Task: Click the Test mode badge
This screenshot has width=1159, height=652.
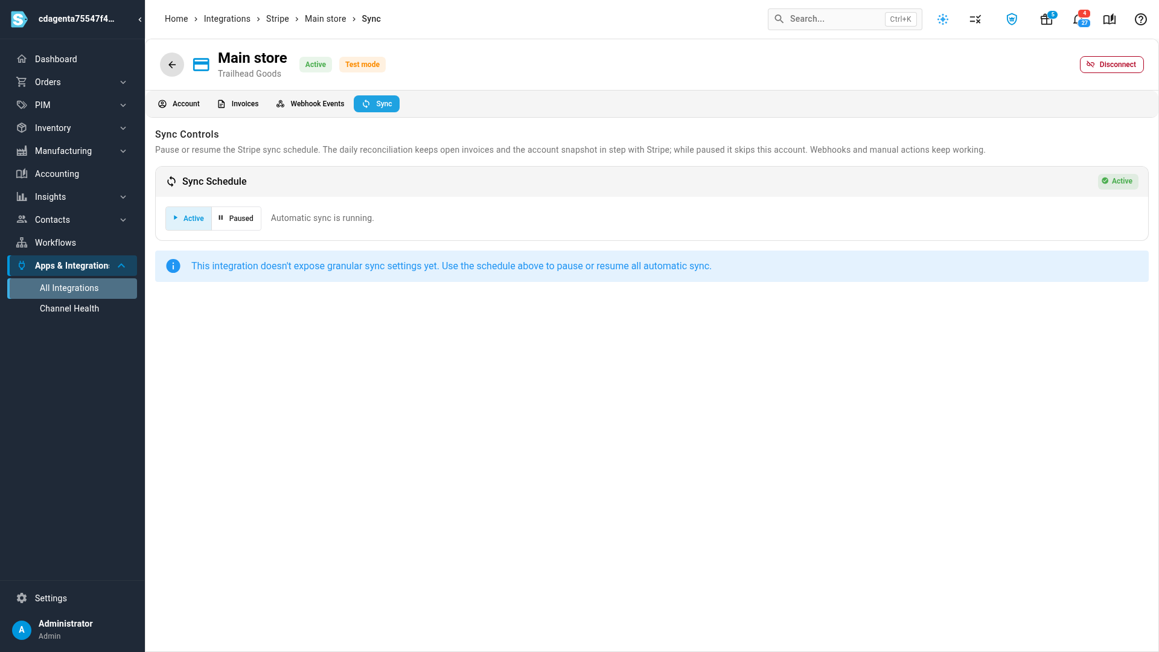Action: 362,65
